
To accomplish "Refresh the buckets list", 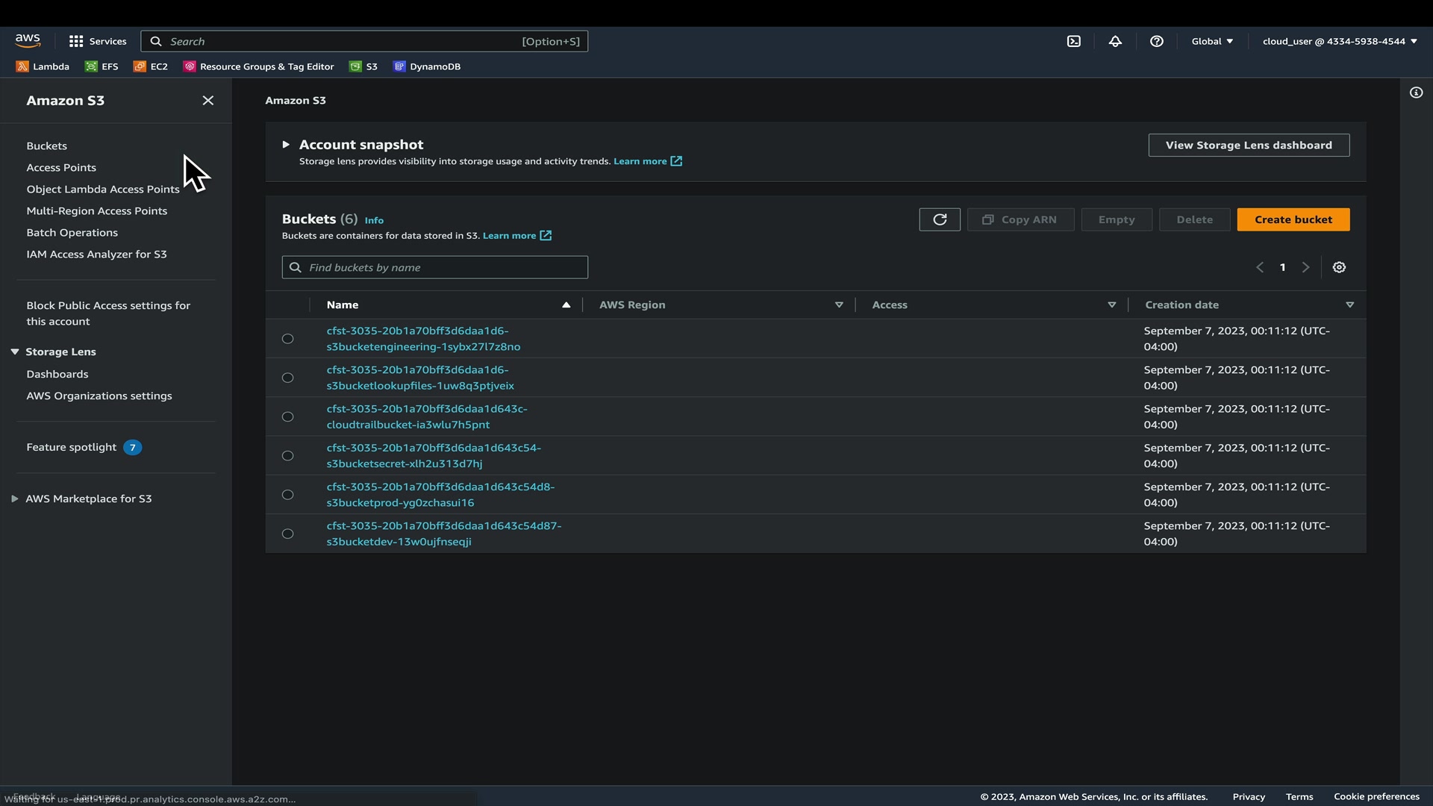I will coord(939,219).
